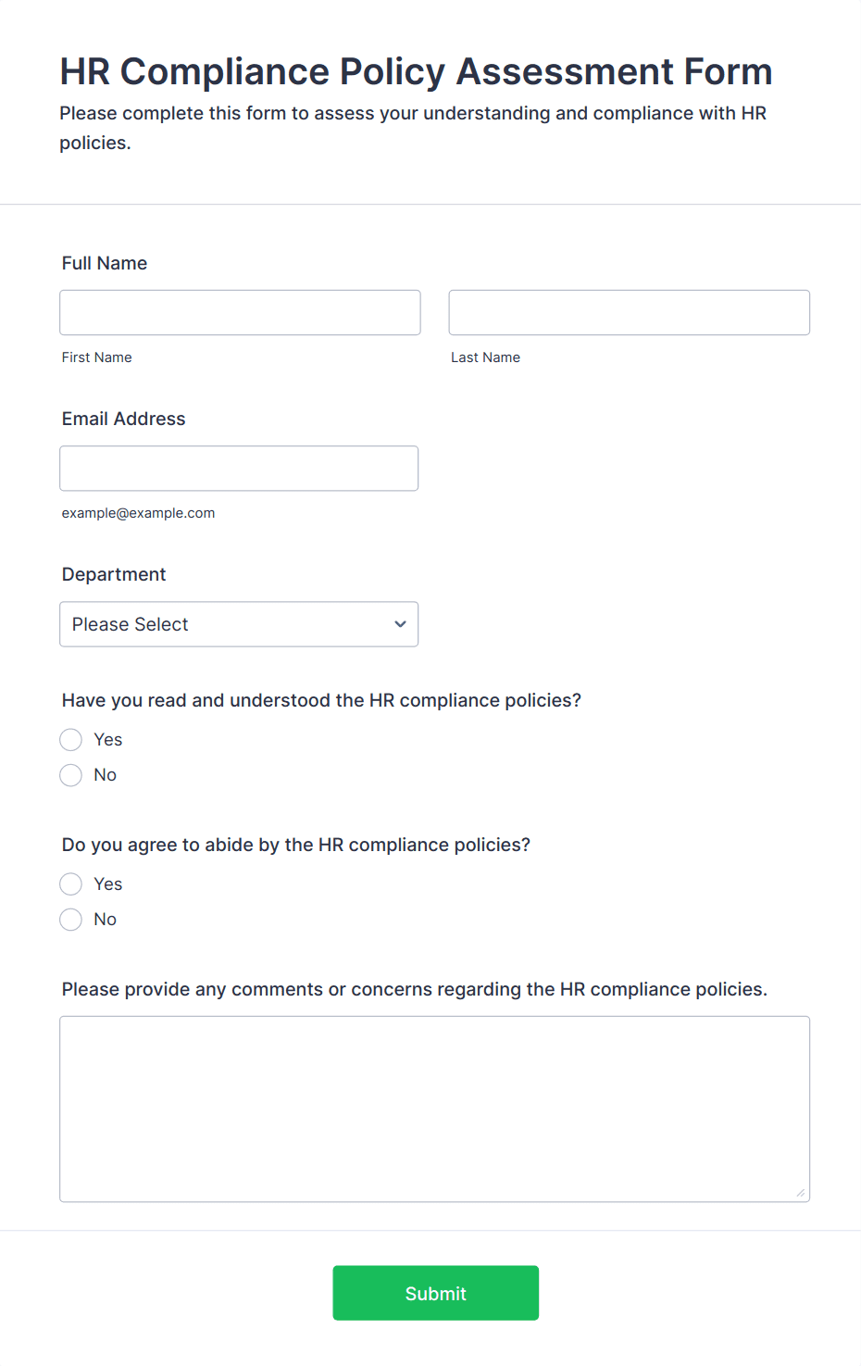The image size is (861, 1366).
Task: Focus the Email Address text box
Action: (239, 468)
